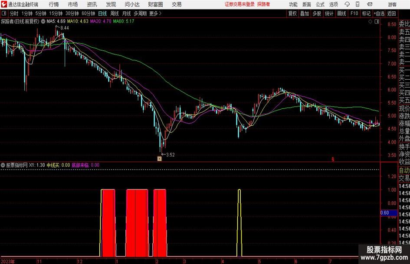Switch to 15分钟 chart period

[56, 13]
